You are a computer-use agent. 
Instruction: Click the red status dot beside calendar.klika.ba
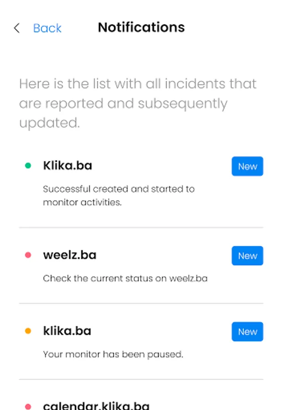(x=28, y=406)
